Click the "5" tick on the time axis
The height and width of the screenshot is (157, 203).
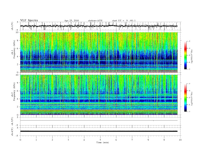pyautogui.click(x=100, y=140)
